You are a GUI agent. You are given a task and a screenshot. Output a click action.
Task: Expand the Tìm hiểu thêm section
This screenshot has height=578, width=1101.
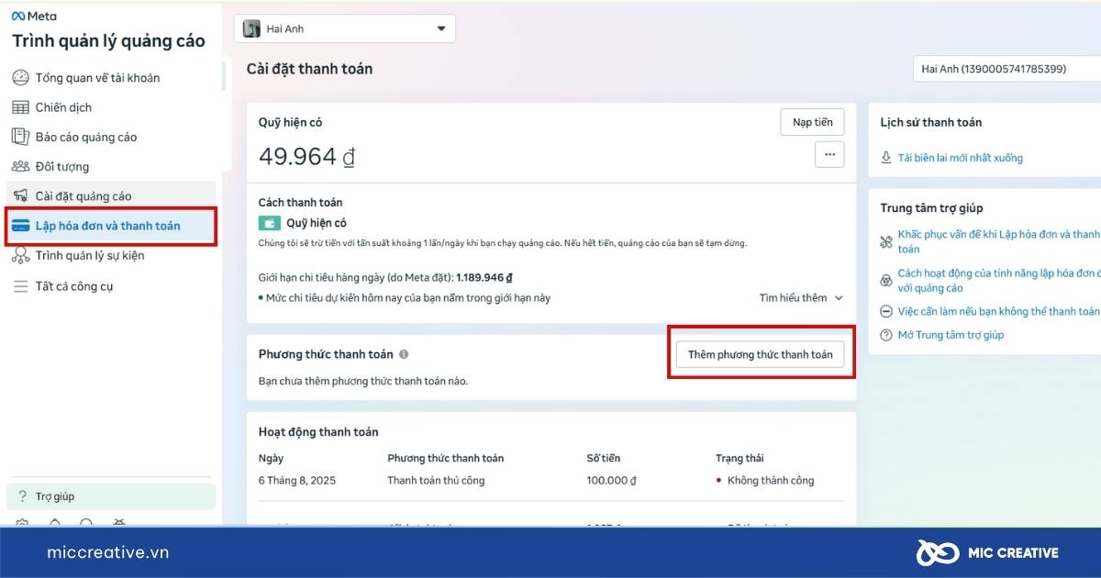[801, 297]
